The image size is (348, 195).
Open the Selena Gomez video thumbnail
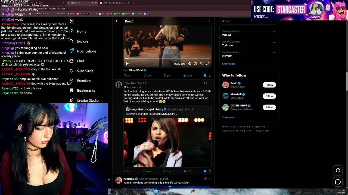tap(167, 142)
